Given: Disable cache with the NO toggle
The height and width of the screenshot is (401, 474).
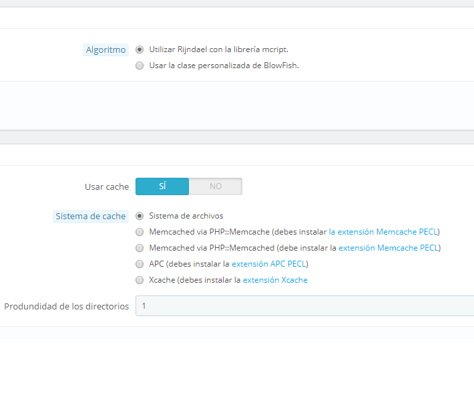Looking at the screenshot, I should 216,186.
